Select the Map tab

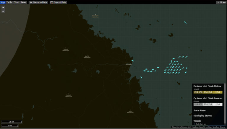3,2
